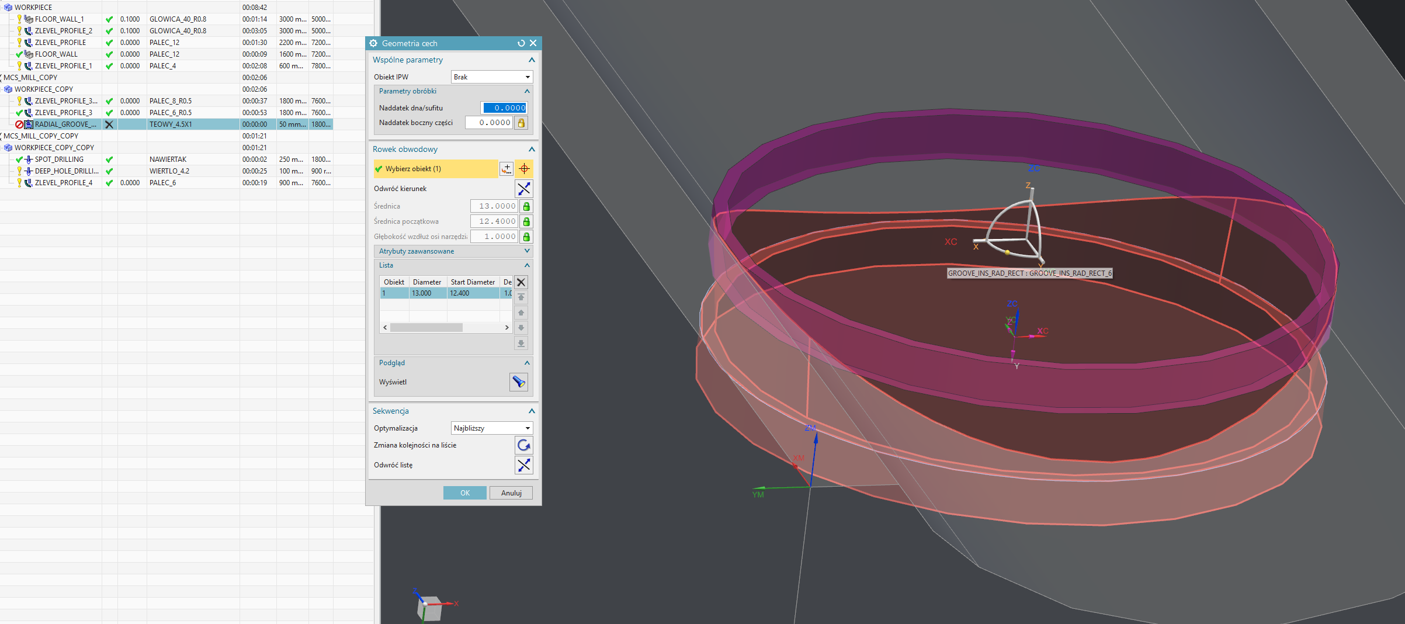This screenshot has width=1405, height=624.
Task: Click the Diameter column header in the list
Action: (427, 282)
